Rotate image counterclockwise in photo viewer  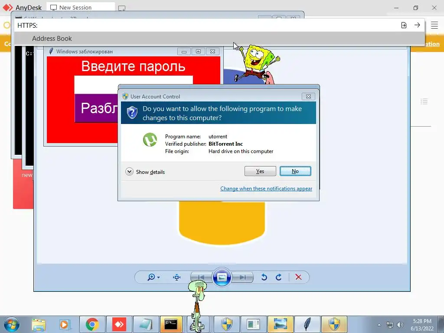click(264, 277)
